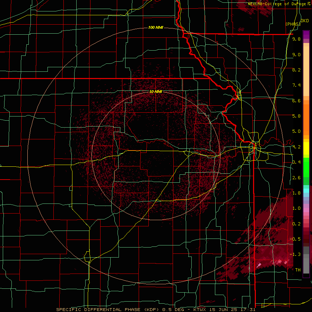
Task: Pick the yellow color bar segment
Action: [306, 148]
